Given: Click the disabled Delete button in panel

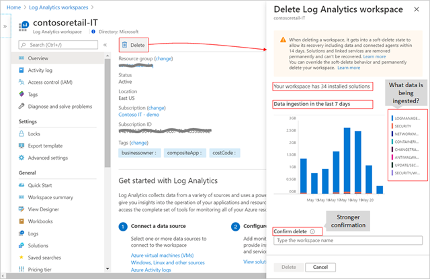Looking at the screenshot, I should pos(288,267).
